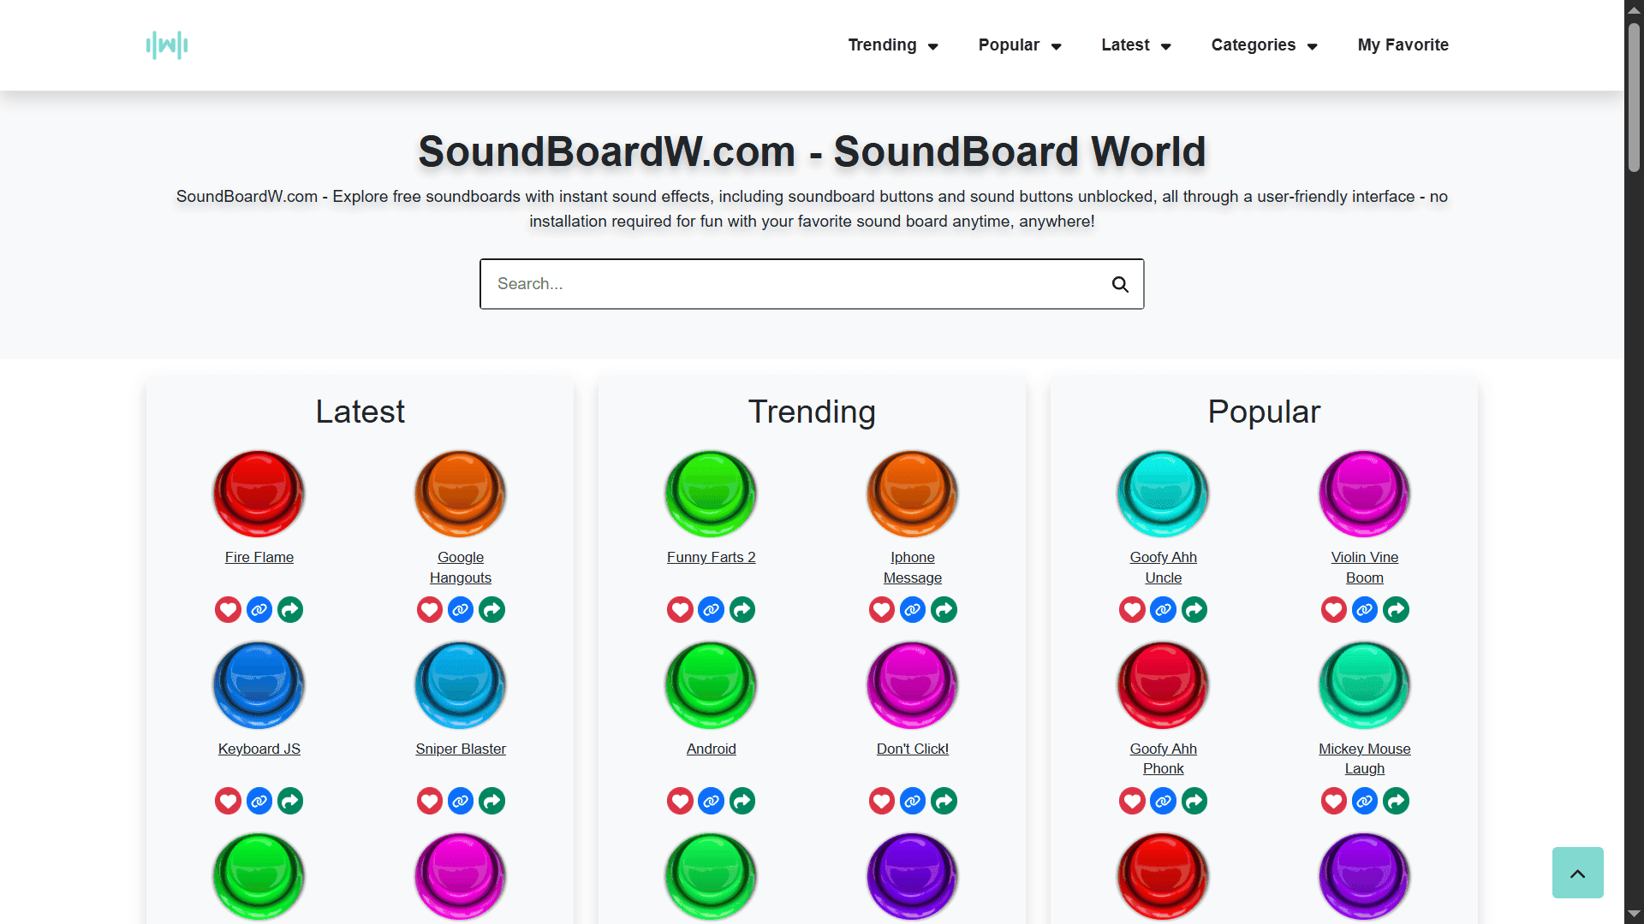Favorite the Sniper Blaster sound
1644x924 pixels.
tap(429, 801)
